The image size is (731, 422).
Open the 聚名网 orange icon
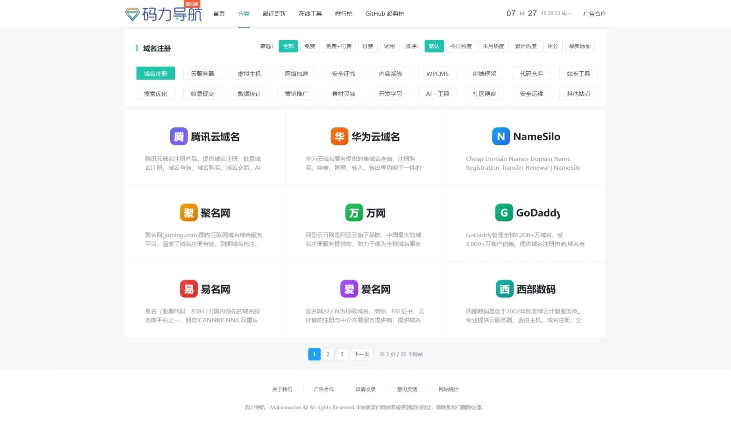[189, 212]
